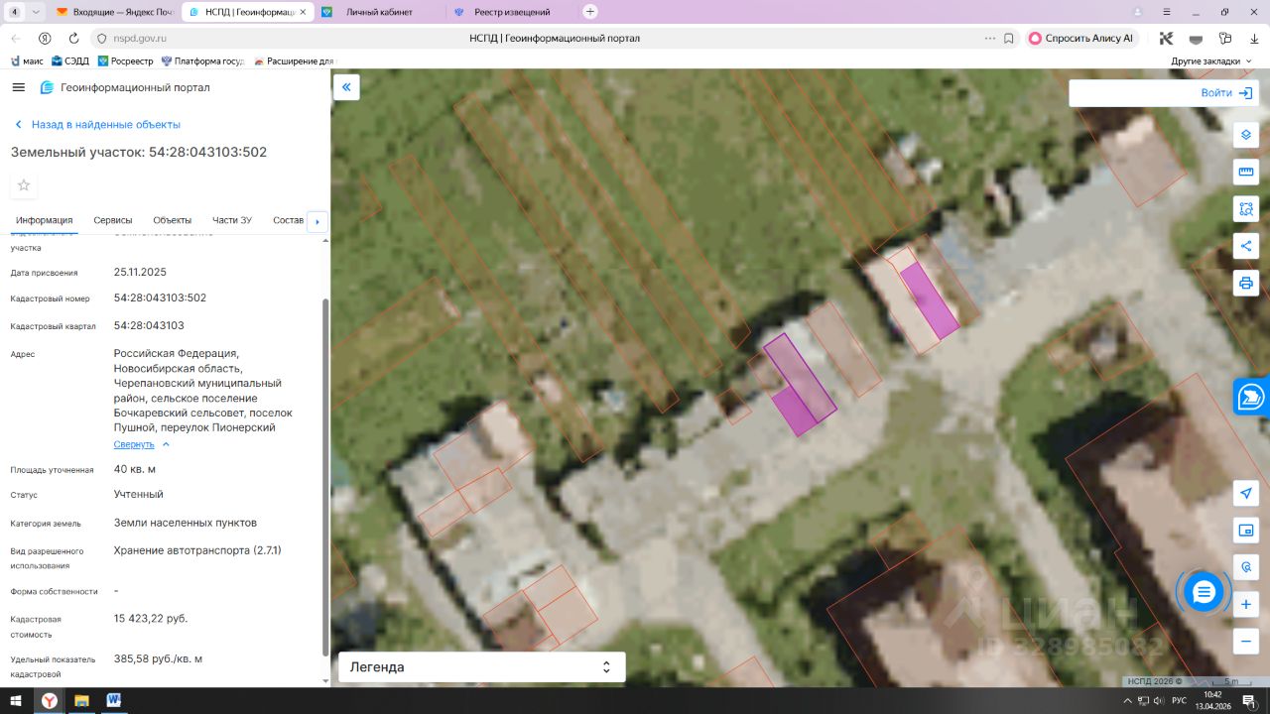Click the nspd.gov.ru address field
This screenshot has width=1270, height=714.
[139, 39]
